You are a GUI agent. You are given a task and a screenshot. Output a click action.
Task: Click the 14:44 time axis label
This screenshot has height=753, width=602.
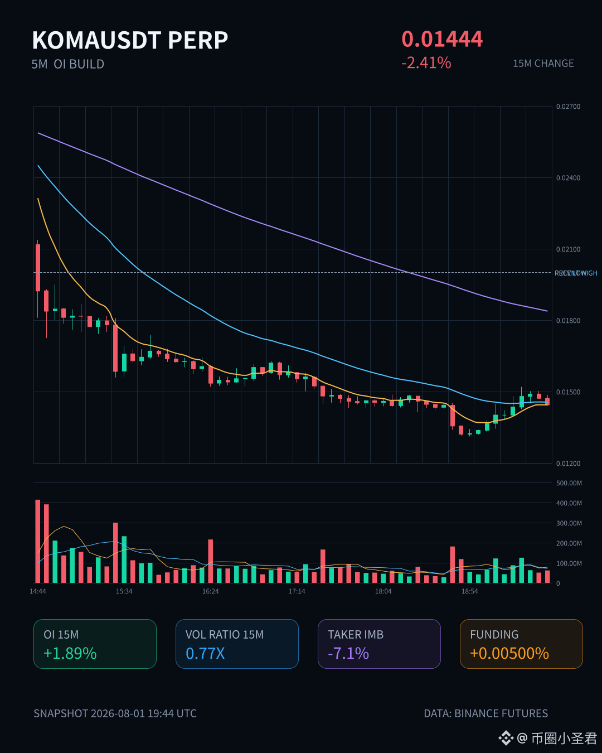pyautogui.click(x=38, y=591)
